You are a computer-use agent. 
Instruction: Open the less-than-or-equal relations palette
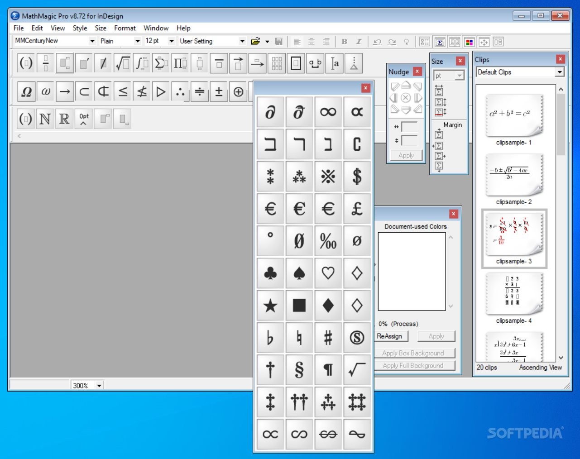click(123, 92)
